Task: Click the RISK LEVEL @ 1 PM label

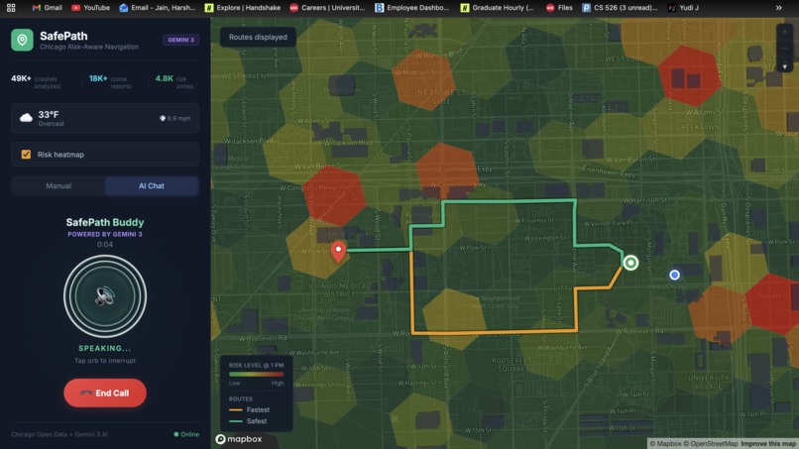Action: coord(257,366)
